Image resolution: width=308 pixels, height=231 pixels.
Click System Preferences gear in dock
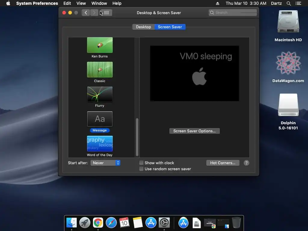pos(164,223)
